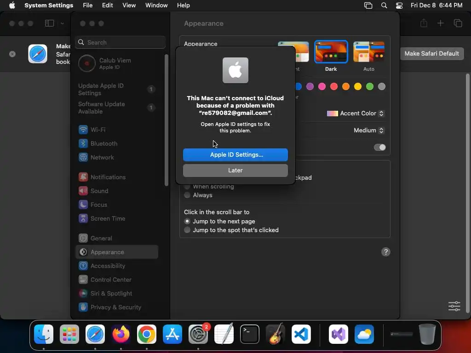Open the help question mark button

tap(386, 252)
